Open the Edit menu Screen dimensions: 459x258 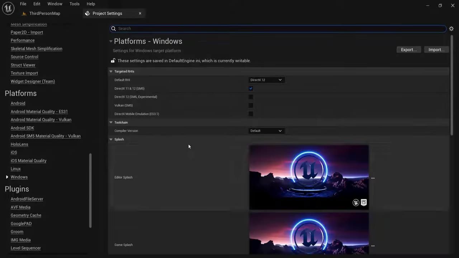[37, 4]
